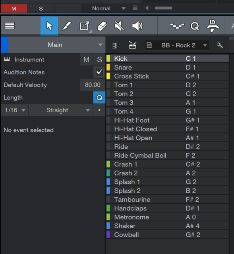234x254 pixels.
Task: Select the Ride Cymbal Bell row
Action: pos(167,155)
